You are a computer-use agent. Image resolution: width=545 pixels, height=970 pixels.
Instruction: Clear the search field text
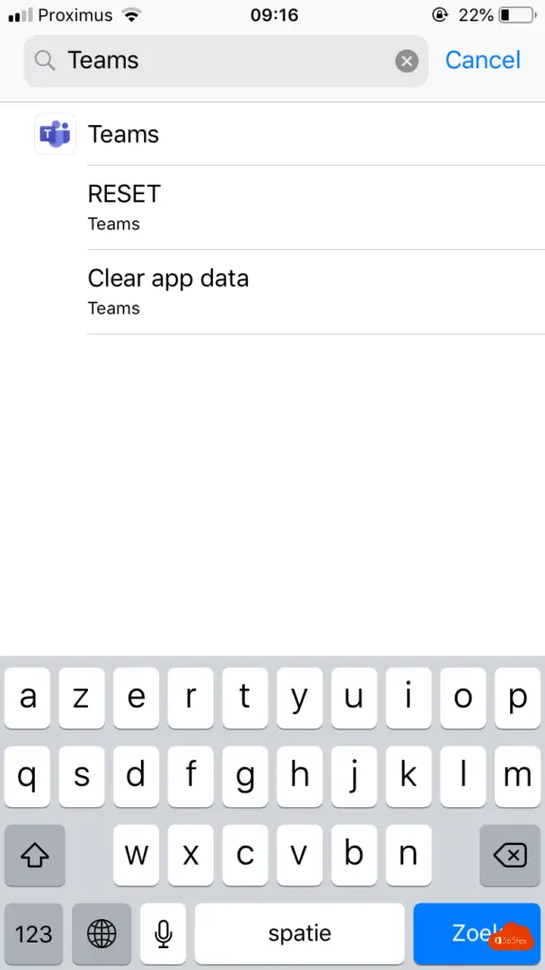[407, 61]
